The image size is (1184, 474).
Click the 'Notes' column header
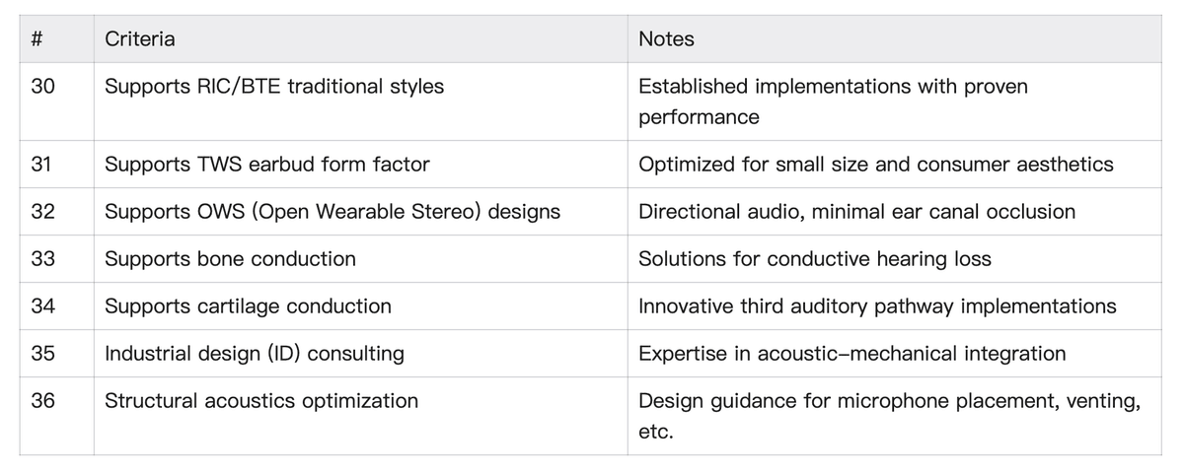(x=666, y=39)
